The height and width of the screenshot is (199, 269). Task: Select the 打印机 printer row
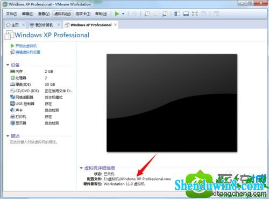point(41,116)
